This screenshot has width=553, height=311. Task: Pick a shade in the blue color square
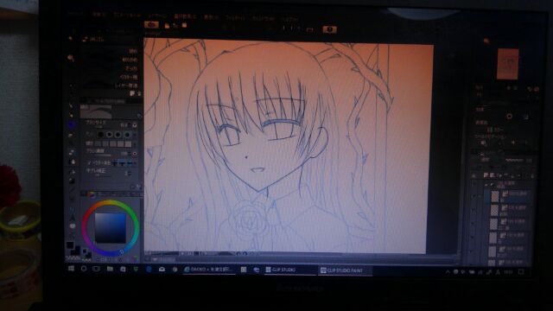click(110, 228)
